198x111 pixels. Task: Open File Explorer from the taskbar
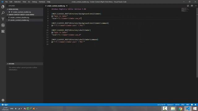[173, 109]
